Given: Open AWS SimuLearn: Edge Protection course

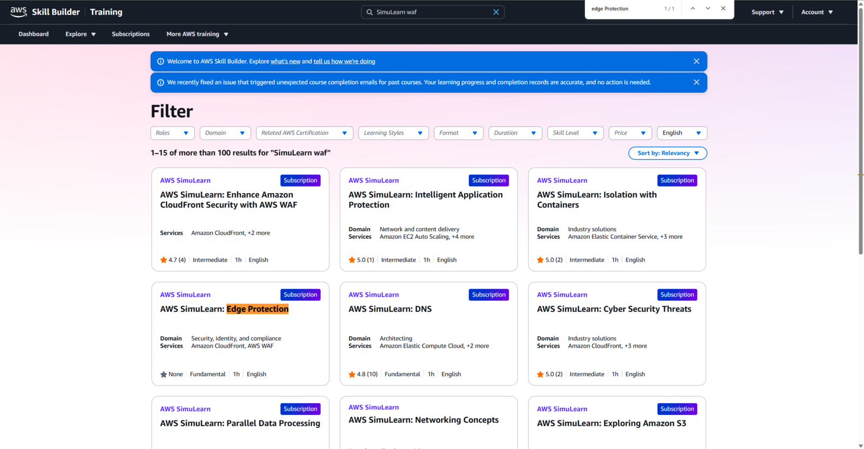Looking at the screenshot, I should point(224,309).
